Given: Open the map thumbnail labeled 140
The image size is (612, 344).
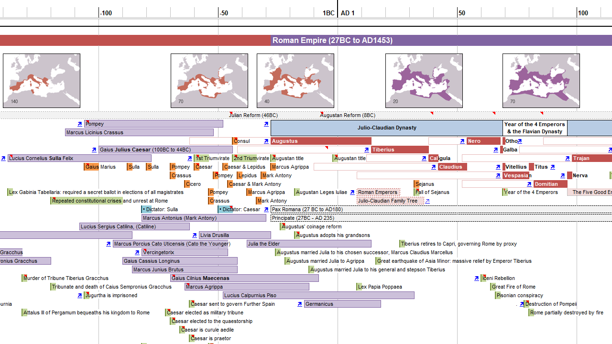Looking at the screenshot, I should pos(42,80).
